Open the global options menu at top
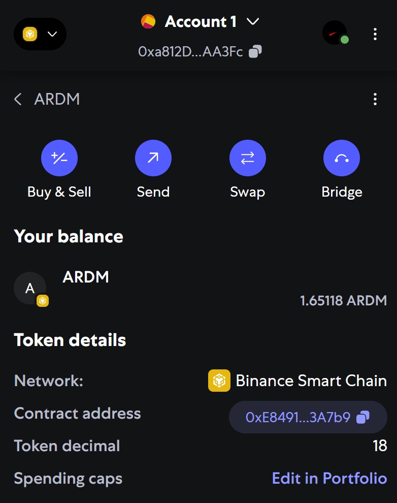The width and height of the screenshot is (397, 503). point(375,34)
